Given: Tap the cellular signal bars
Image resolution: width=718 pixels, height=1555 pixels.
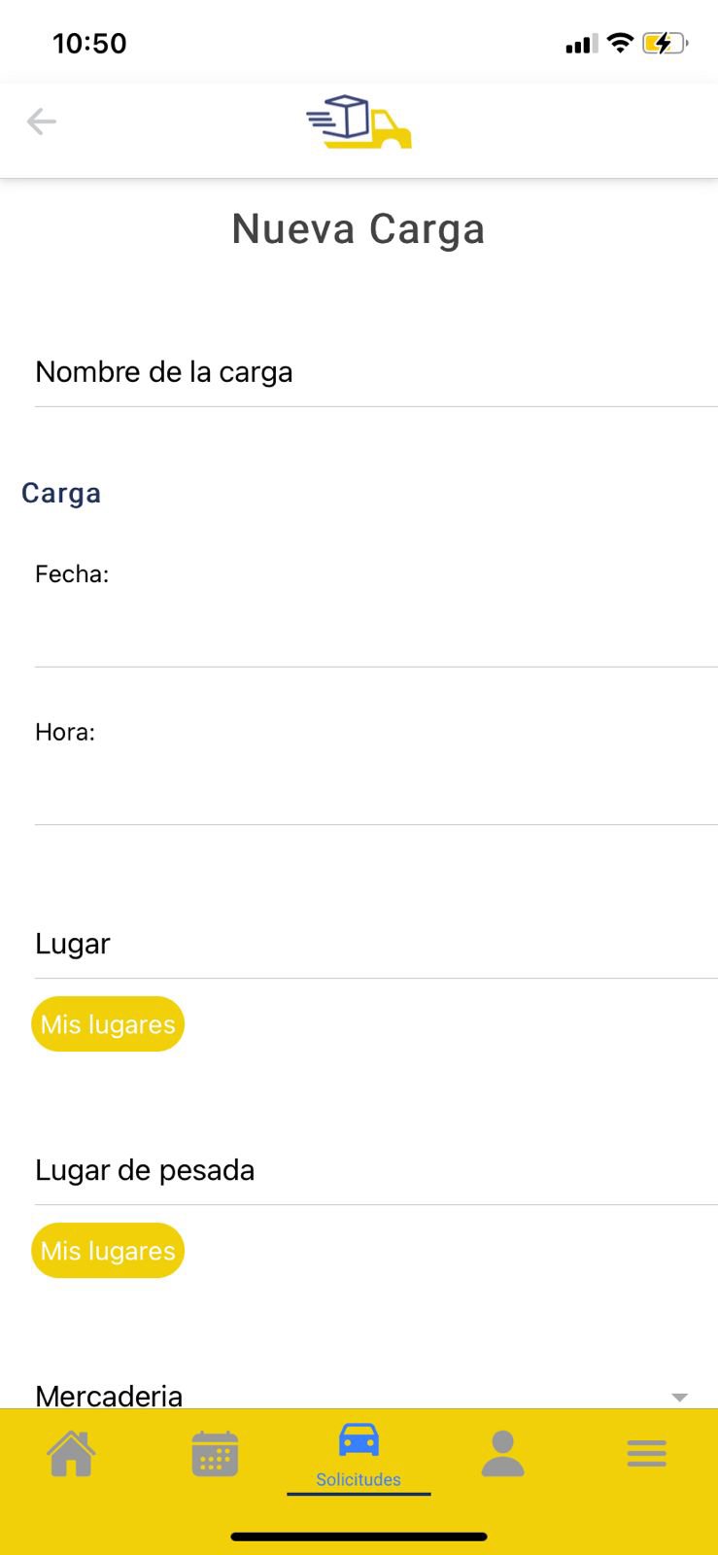Looking at the screenshot, I should pyautogui.click(x=581, y=44).
